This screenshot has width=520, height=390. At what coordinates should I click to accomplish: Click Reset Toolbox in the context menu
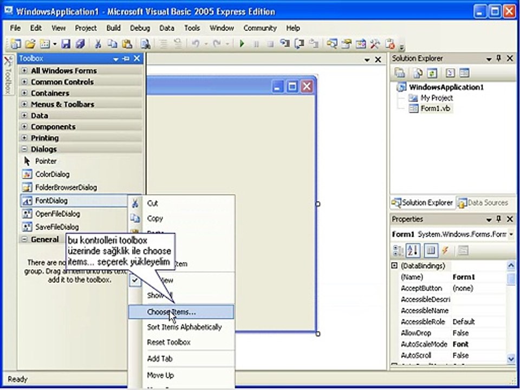point(181,342)
